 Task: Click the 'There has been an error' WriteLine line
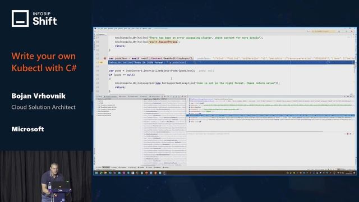[189, 38]
